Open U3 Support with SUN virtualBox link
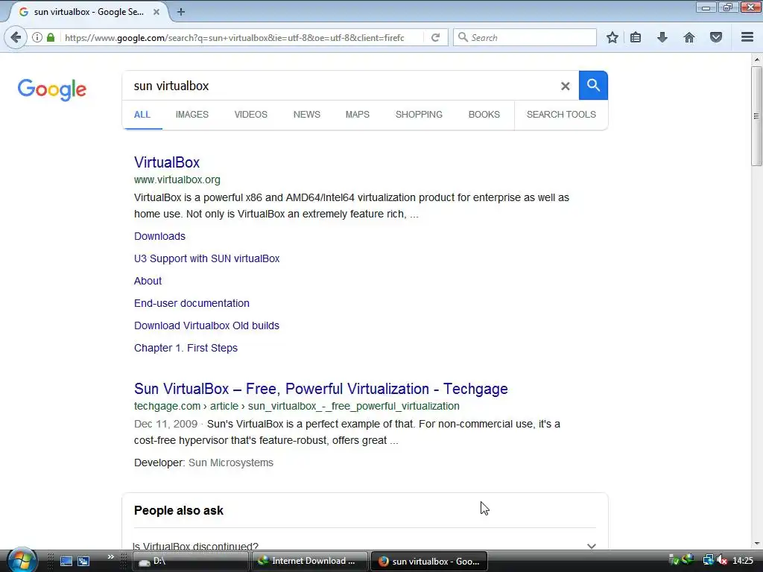Screen dimensions: 763x572 tap(207, 258)
